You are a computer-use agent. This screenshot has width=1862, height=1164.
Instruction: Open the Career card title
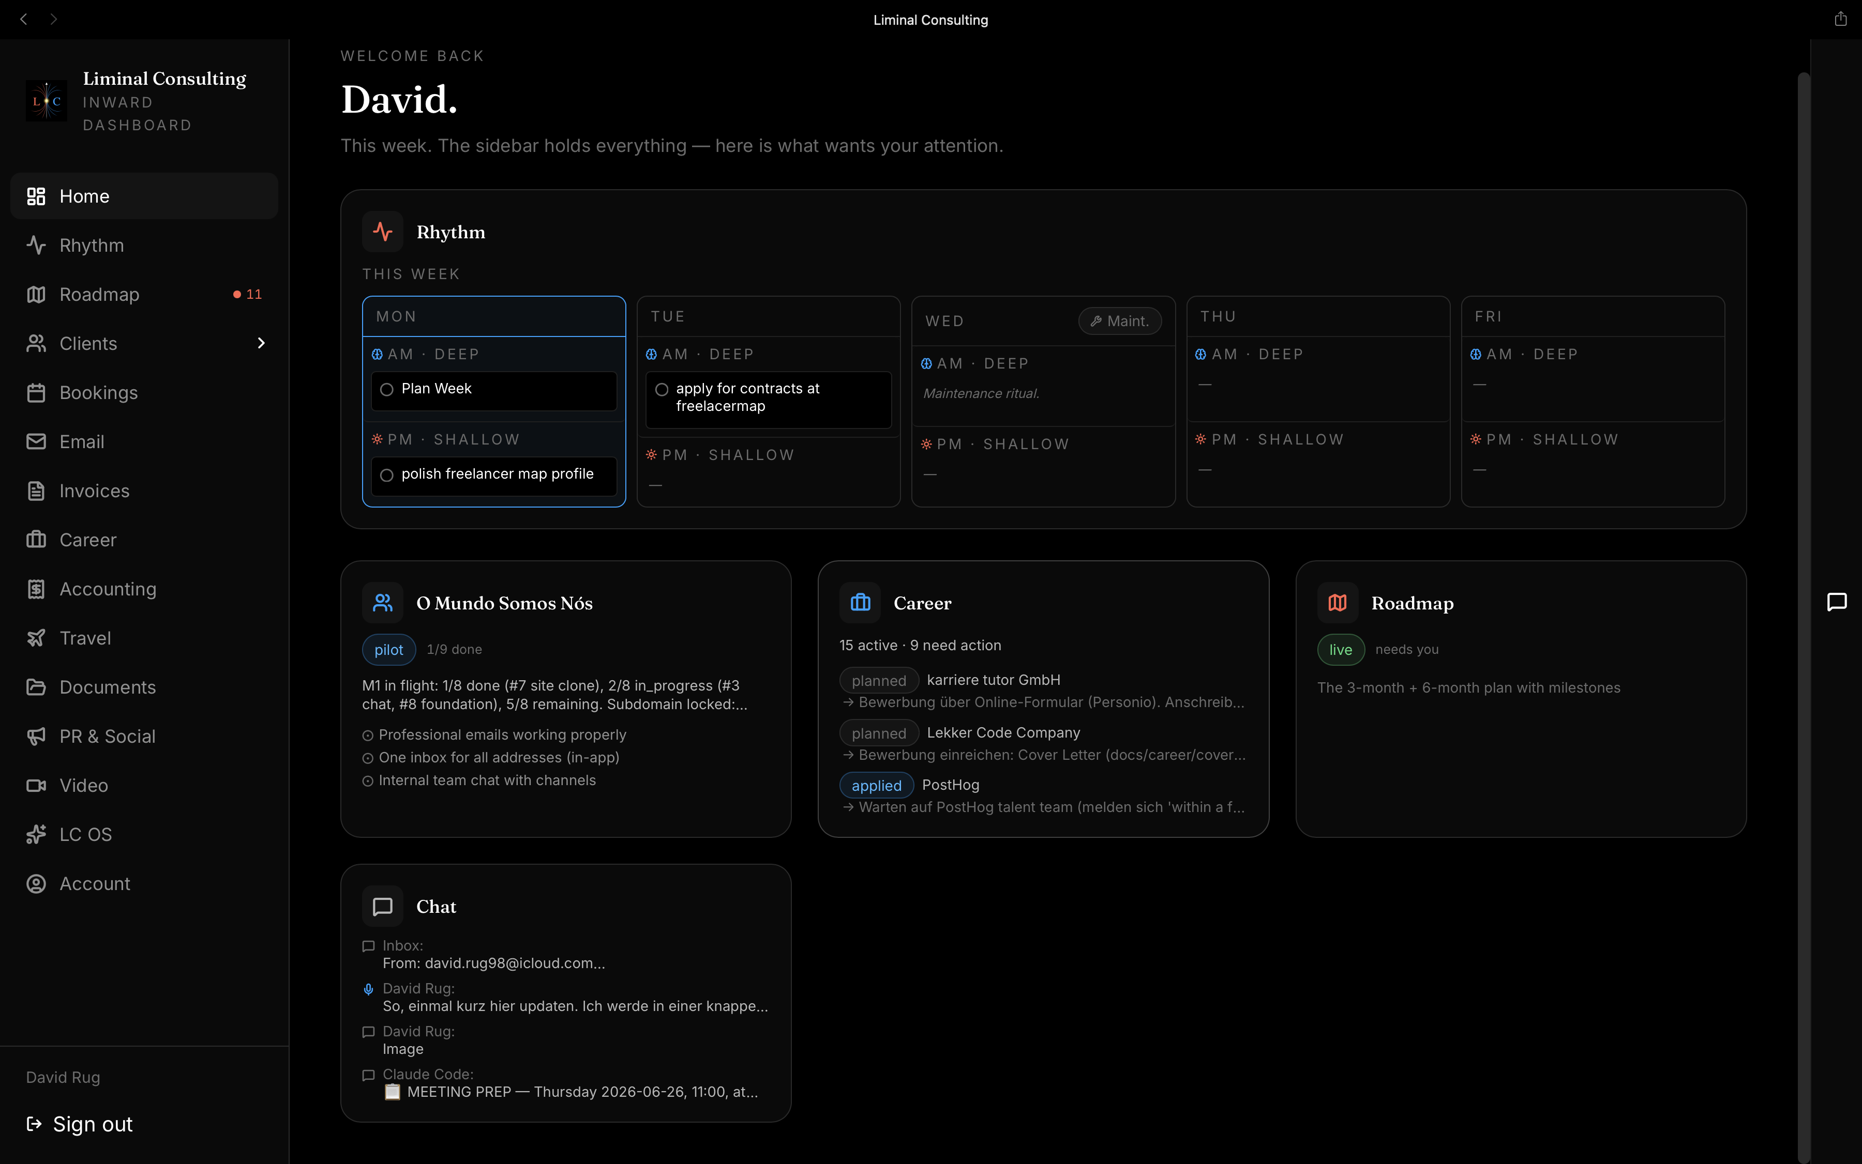tap(922, 603)
